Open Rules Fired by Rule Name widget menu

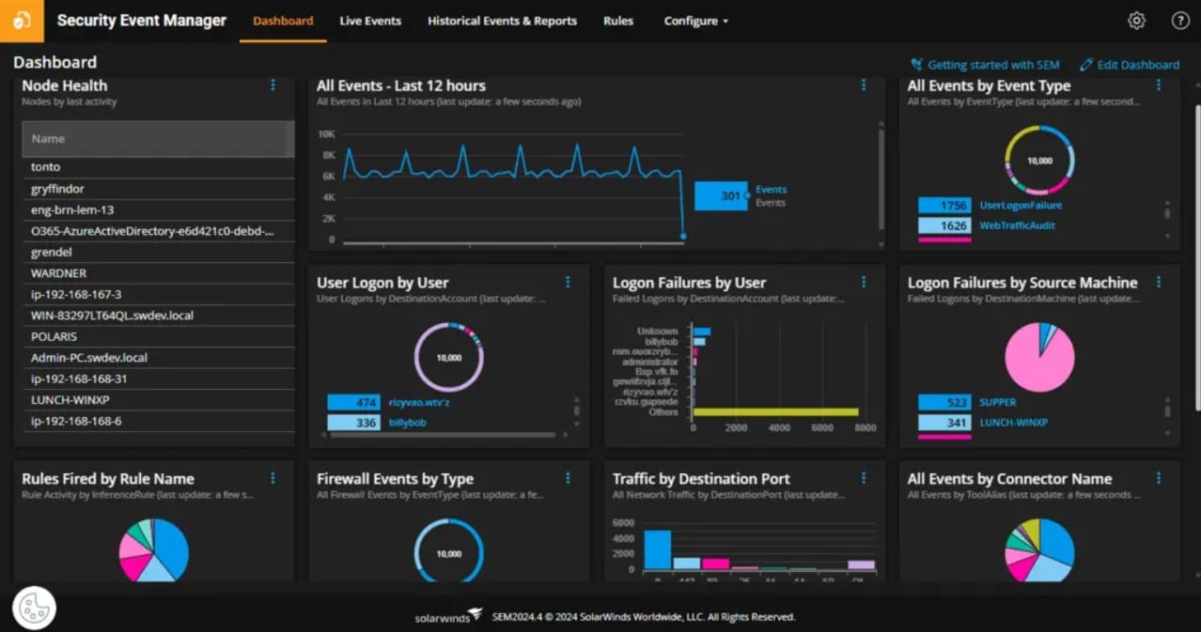coord(273,478)
